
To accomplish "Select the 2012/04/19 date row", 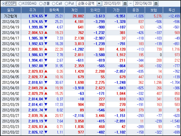I will coord(90,27).
